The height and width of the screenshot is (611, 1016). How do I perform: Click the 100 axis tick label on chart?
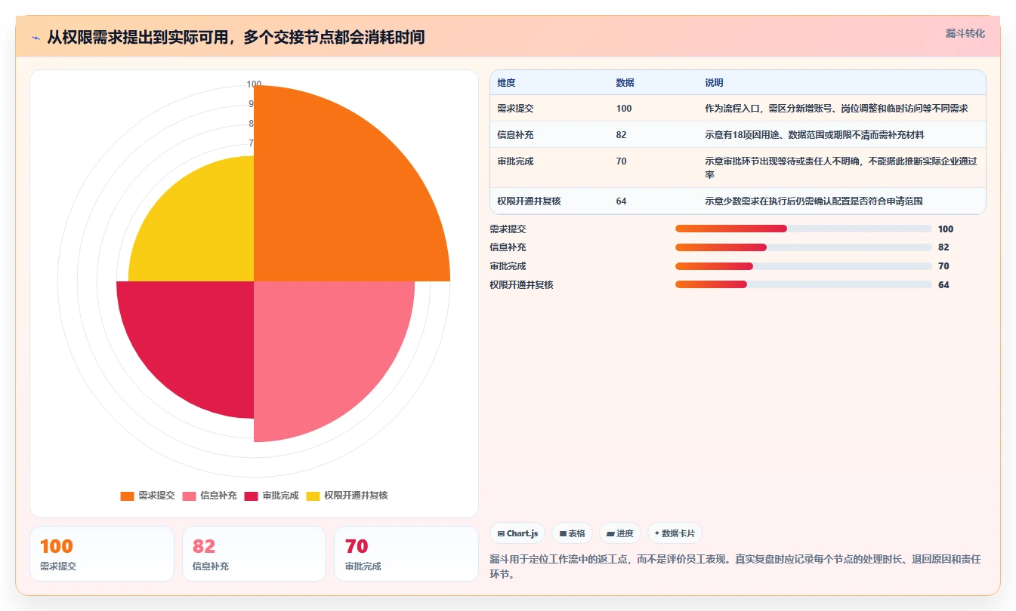tap(254, 84)
